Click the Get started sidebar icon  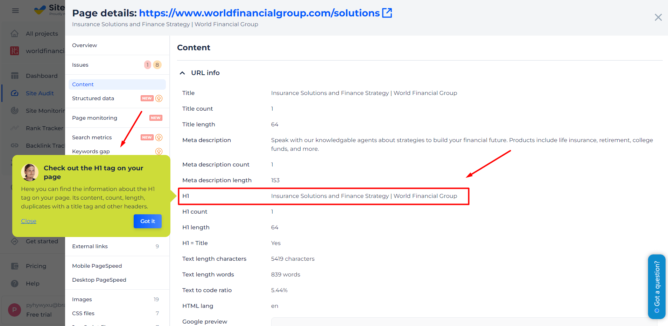click(x=14, y=241)
